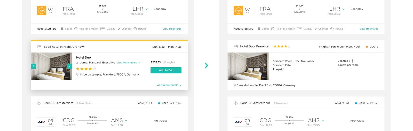Image resolution: width=413 pixels, height=131 pixels.
Task: Show next hotel photo with right arrow
Action: coord(69,66)
